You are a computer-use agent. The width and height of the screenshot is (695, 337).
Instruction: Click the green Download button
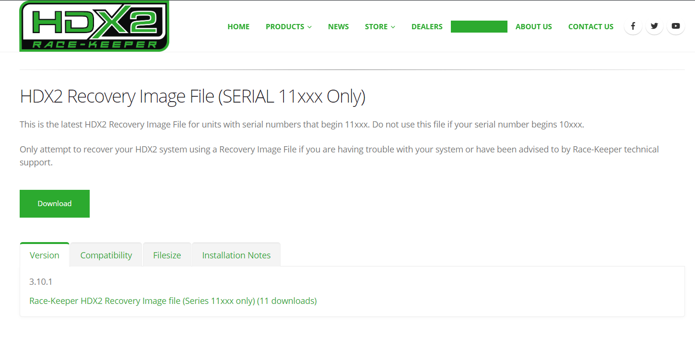[x=55, y=204]
